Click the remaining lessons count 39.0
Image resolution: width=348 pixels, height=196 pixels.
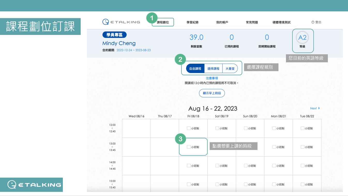pyautogui.click(x=196, y=37)
